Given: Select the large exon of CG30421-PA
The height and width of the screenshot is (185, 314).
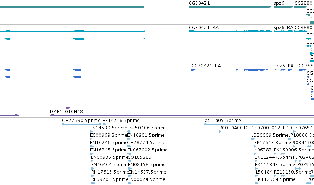Looking at the screenshot, I should click(254, 70).
